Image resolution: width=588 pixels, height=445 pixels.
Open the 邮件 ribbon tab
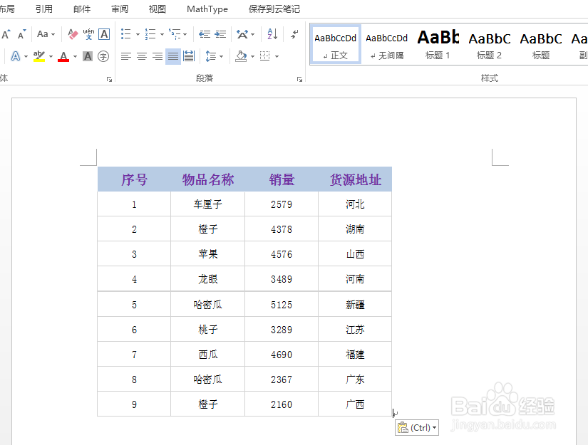point(82,9)
